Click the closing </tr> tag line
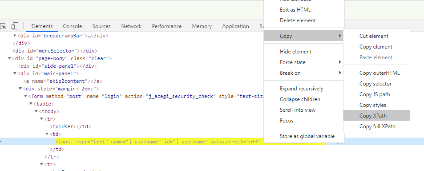The width and height of the screenshot is (424, 171). click(52, 157)
